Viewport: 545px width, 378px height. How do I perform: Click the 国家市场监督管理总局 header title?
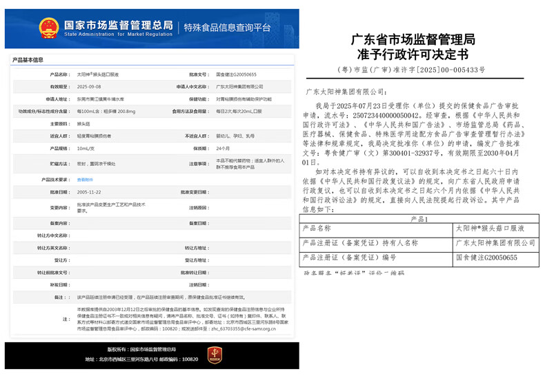(118, 24)
